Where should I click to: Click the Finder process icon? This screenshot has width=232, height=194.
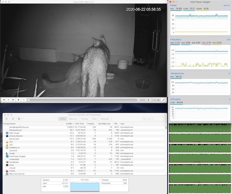click(x=7, y=153)
